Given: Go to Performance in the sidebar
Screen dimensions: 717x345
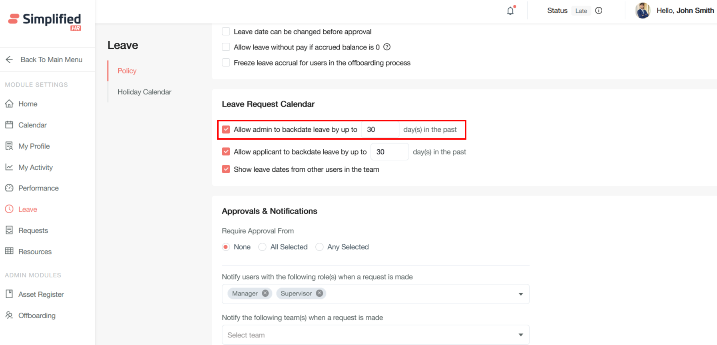Looking at the screenshot, I should (38, 188).
